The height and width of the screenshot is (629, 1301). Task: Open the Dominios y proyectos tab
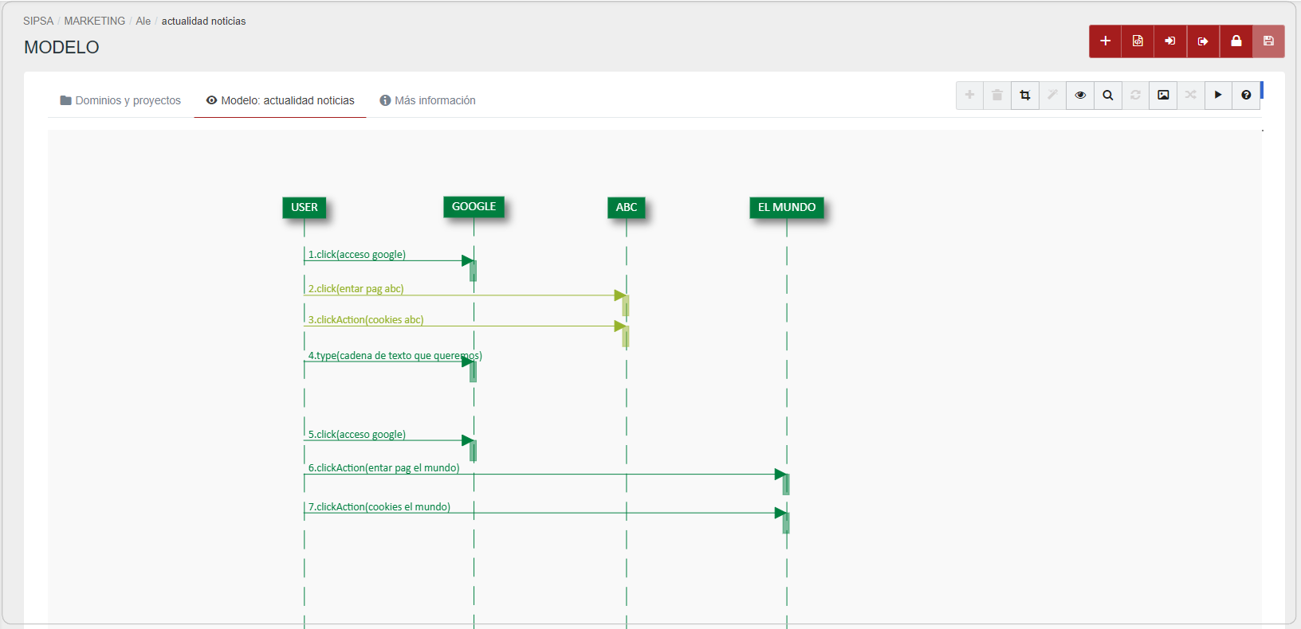point(120,100)
